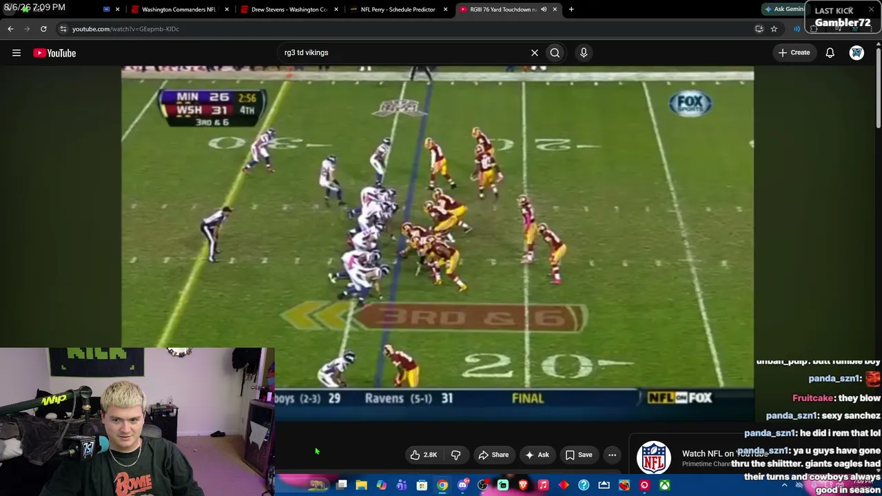Open Brave browser from the taskbar
This screenshot has height=496, width=882.
coord(523,486)
